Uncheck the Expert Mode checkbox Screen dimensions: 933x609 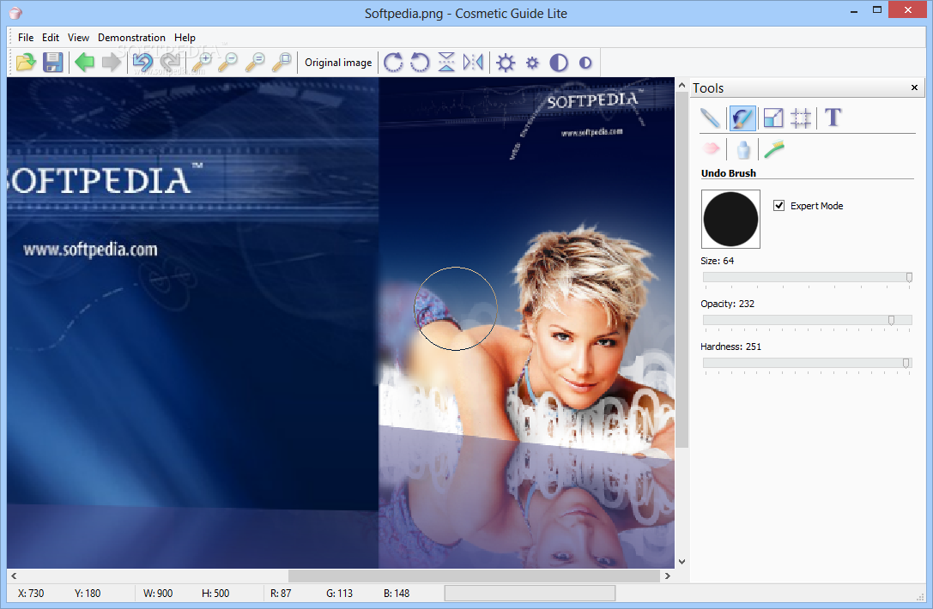coord(779,205)
